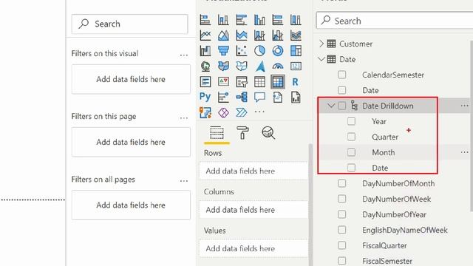The width and height of the screenshot is (473, 266).
Task: Select the Key influencers visual
Action: (x=223, y=97)
